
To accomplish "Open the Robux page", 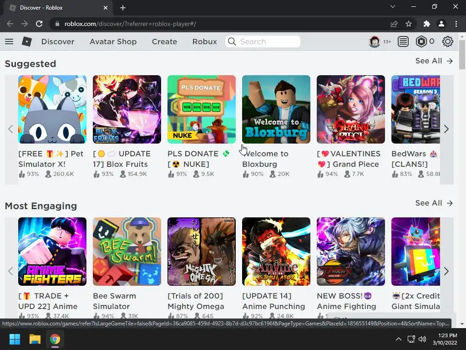I will pyautogui.click(x=204, y=41).
